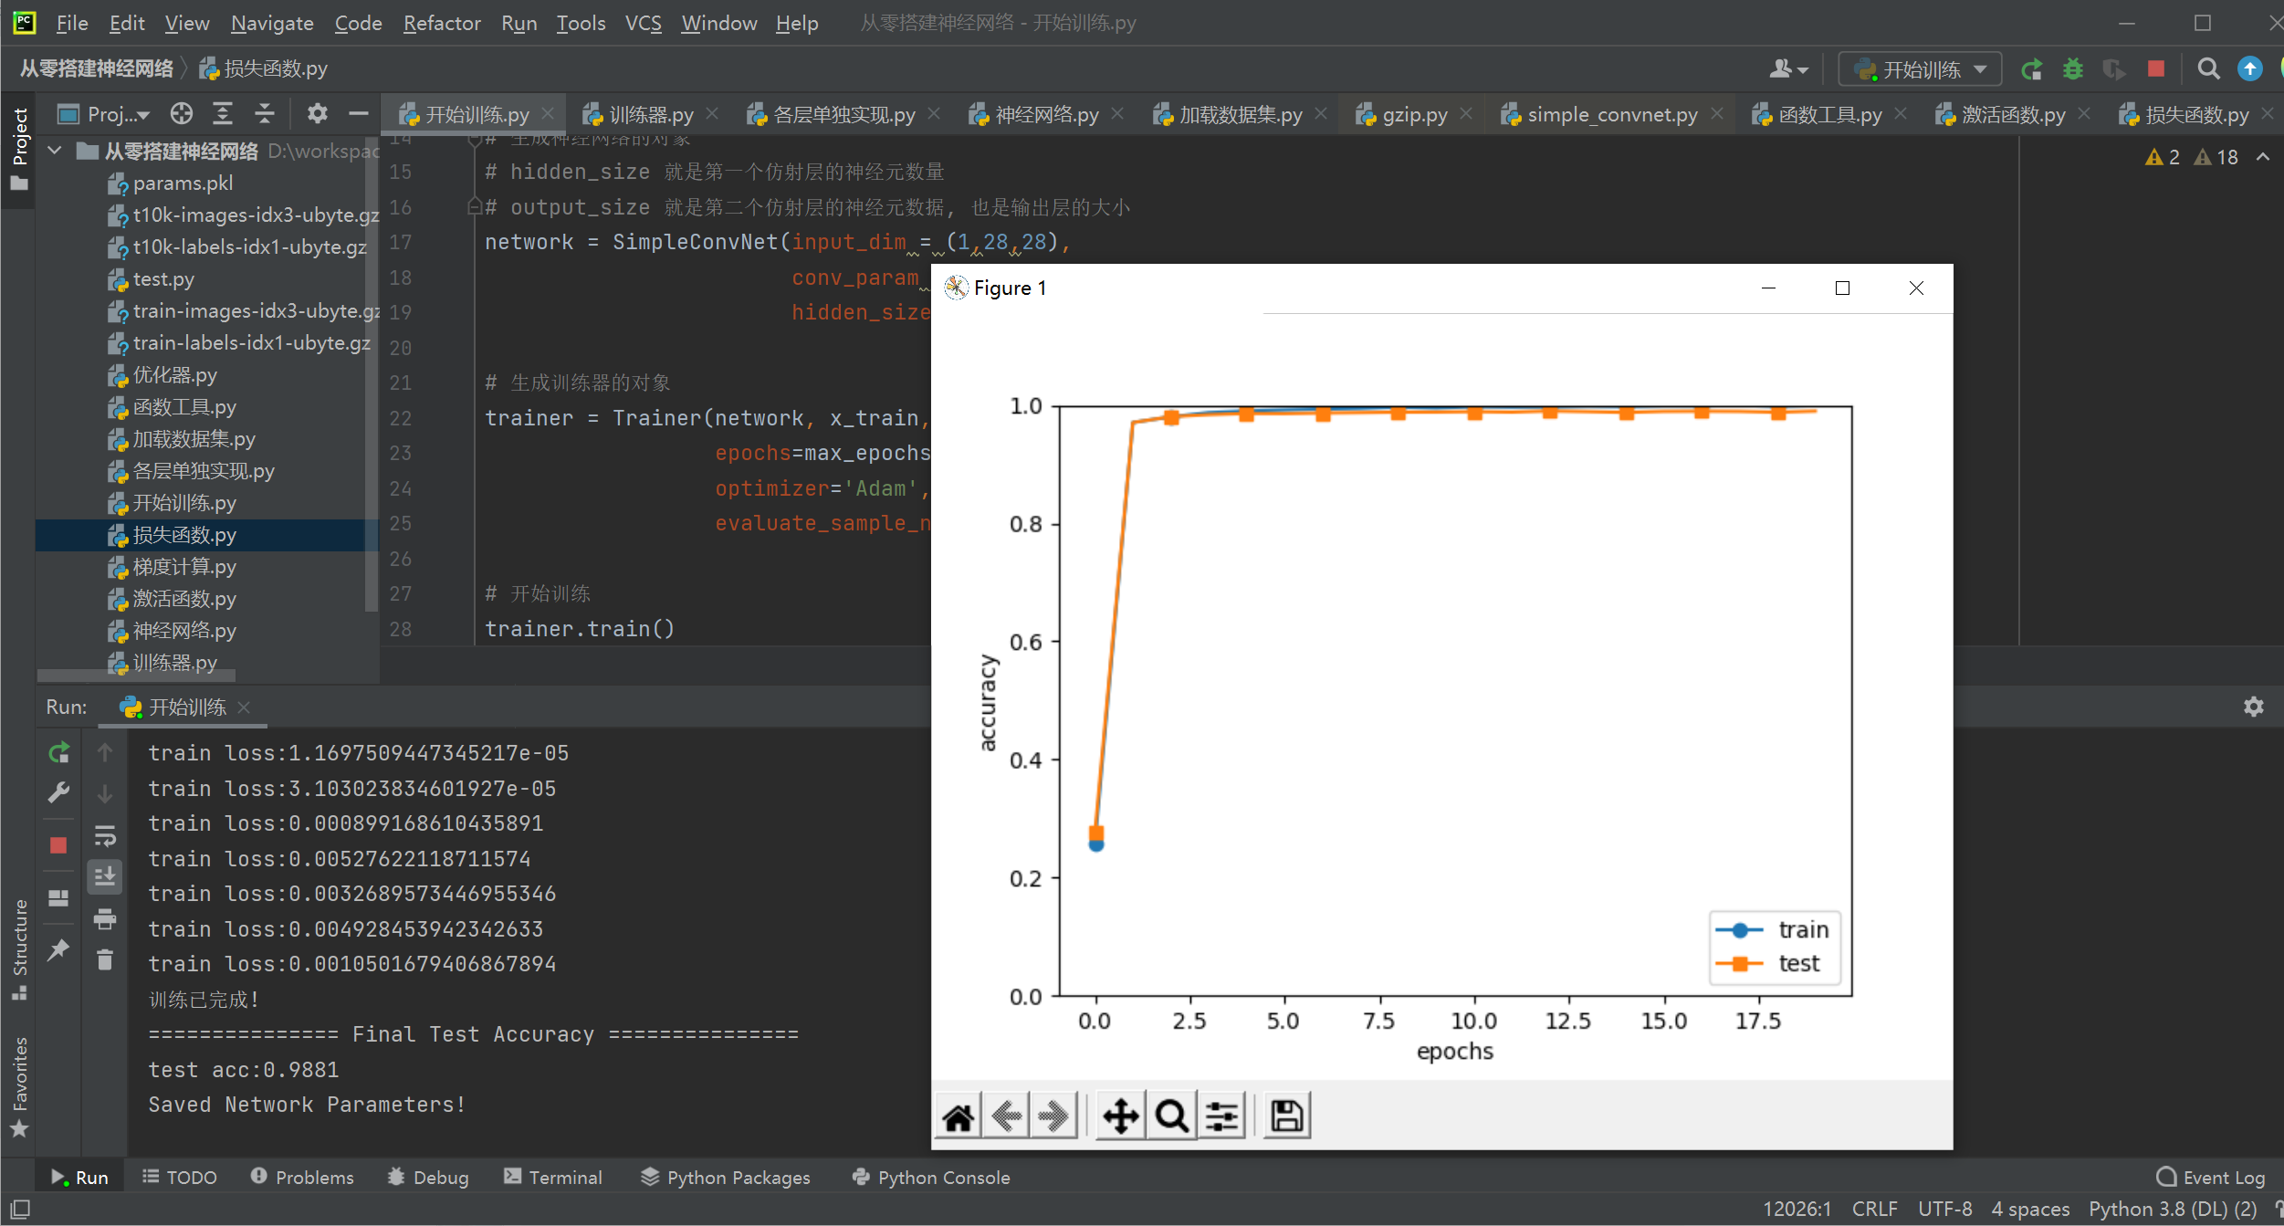Rerun 开始训练 with the green run toolbar icon
Screen dimensions: 2284x1226
[2032, 69]
